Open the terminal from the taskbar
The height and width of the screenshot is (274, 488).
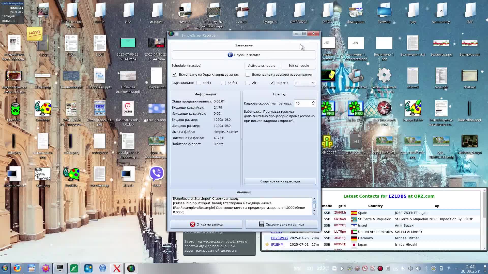pyautogui.click(x=60, y=268)
